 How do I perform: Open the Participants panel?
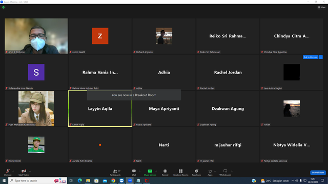115,172
